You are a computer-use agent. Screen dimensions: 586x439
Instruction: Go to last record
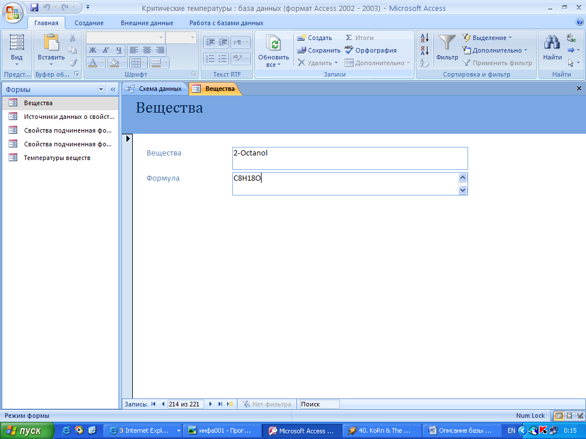[220, 404]
